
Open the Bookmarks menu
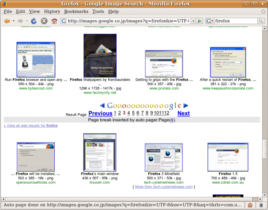76,12
